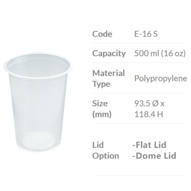Screen dimensions: 191x191
Task: Click the Material Type label
Action: point(108,78)
